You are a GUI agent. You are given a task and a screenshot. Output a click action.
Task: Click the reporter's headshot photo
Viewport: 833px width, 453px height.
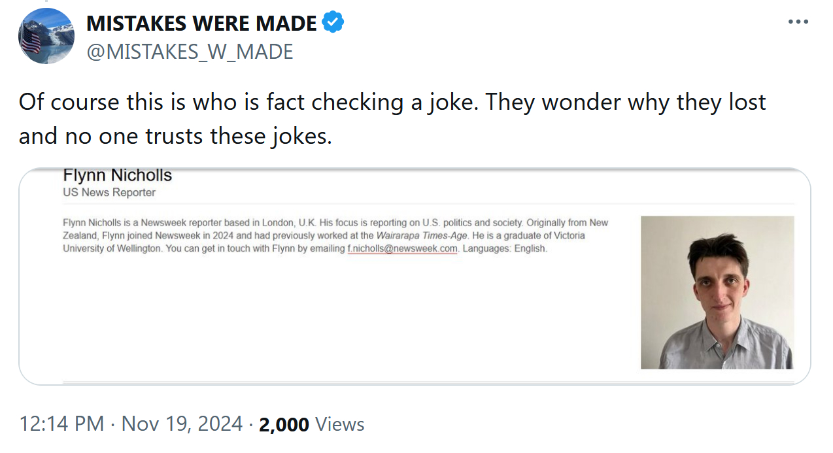coord(717,292)
